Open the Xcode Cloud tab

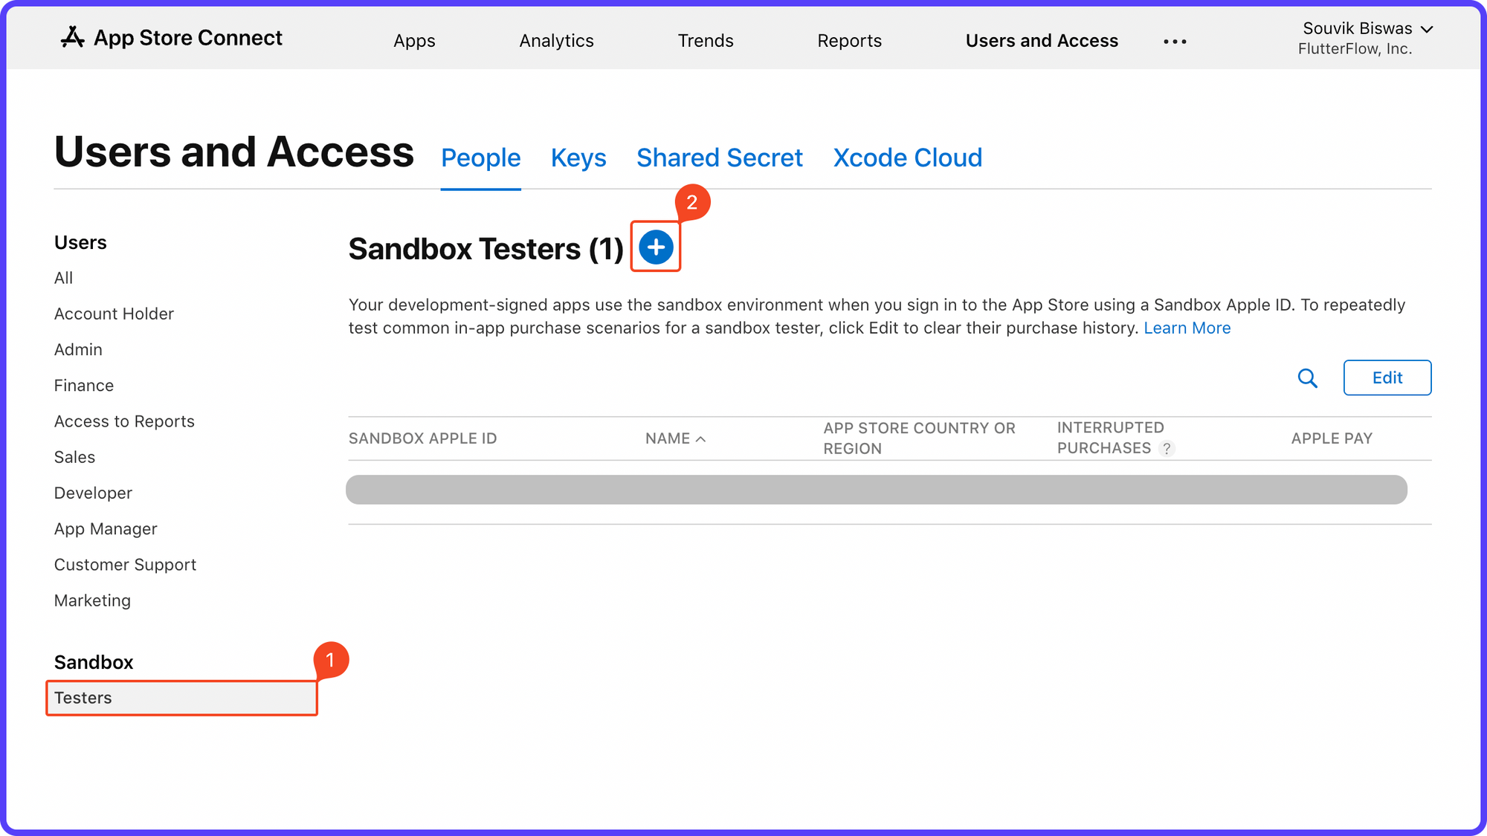[907, 158]
